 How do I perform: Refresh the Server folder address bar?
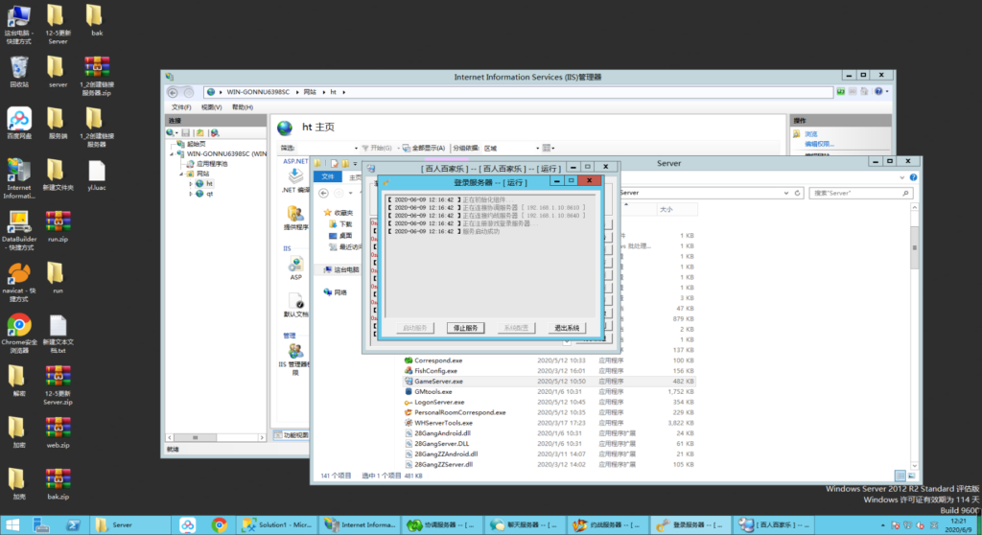[797, 193]
